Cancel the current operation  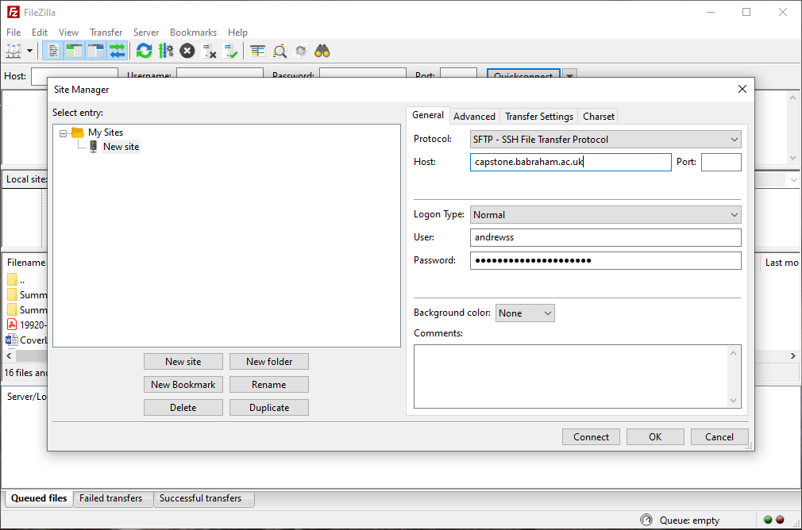[187, 50]
